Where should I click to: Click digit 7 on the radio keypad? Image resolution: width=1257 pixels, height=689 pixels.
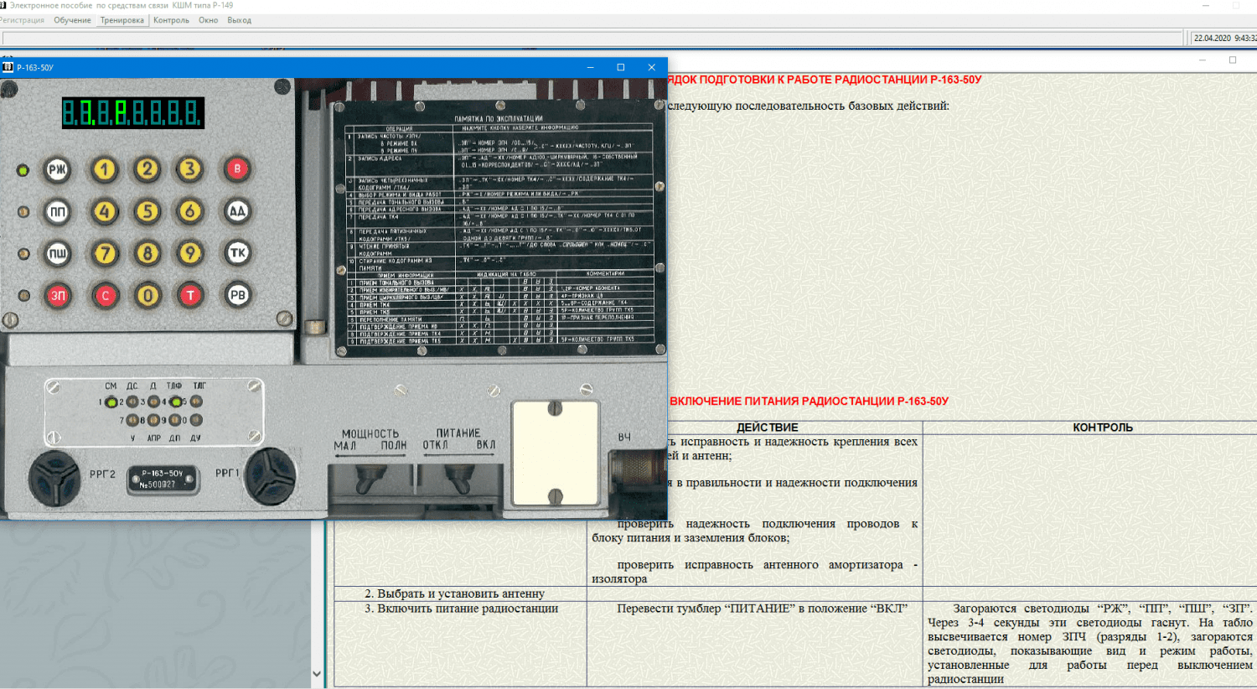(x=105, y=253)
